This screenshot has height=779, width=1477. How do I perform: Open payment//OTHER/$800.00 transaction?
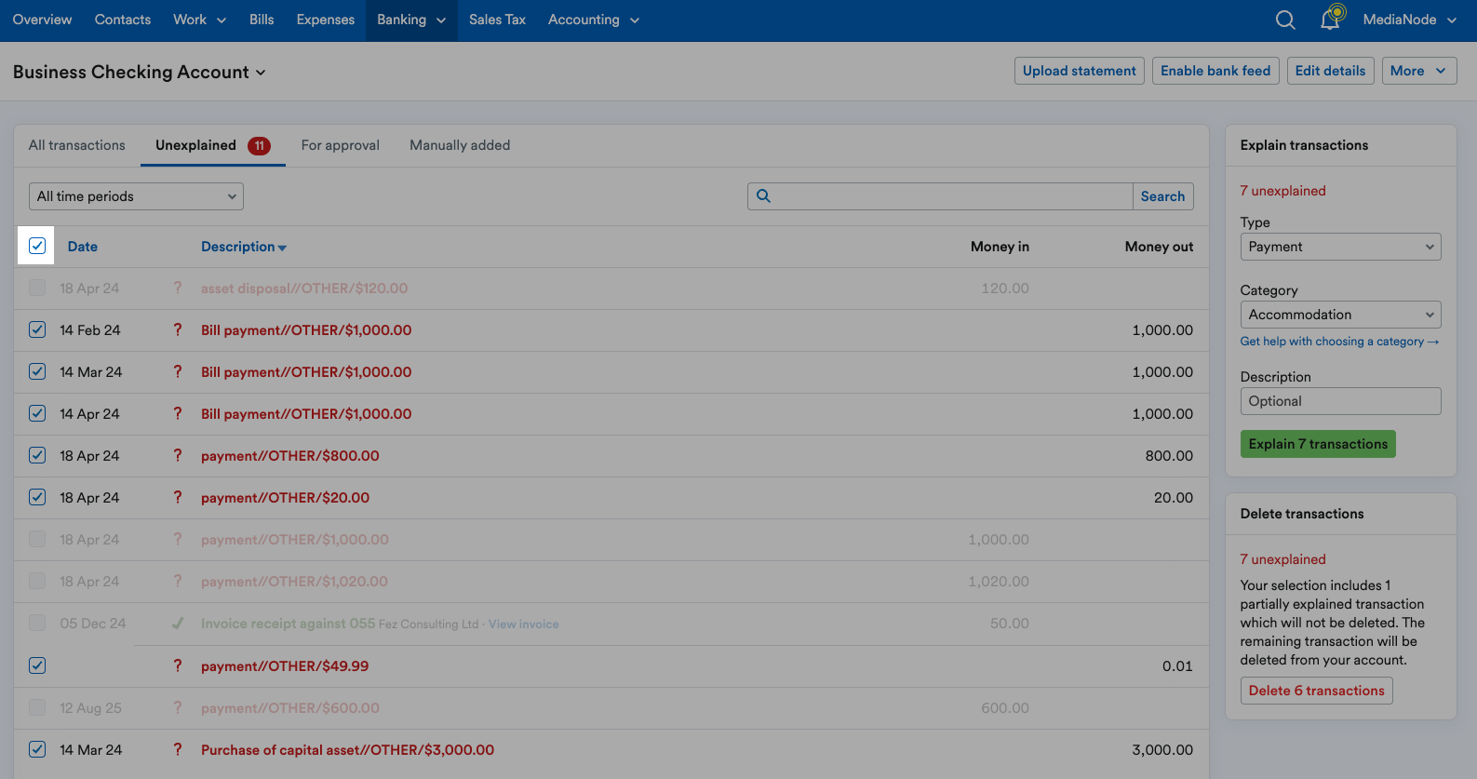(x=290, y=456)
